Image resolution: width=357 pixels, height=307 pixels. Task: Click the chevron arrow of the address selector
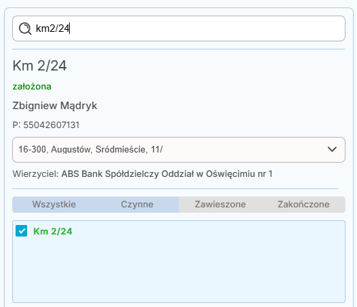(x=332, y=149)
